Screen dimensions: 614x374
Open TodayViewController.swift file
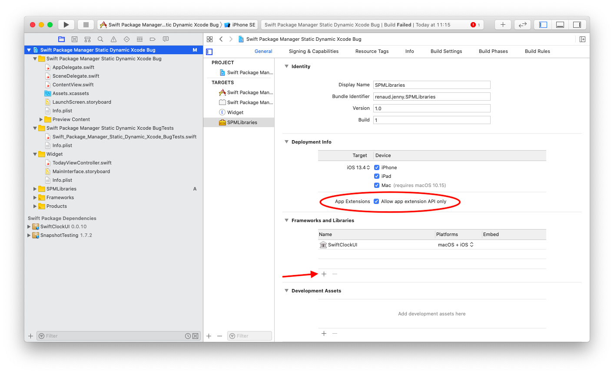tap(82, 163)
